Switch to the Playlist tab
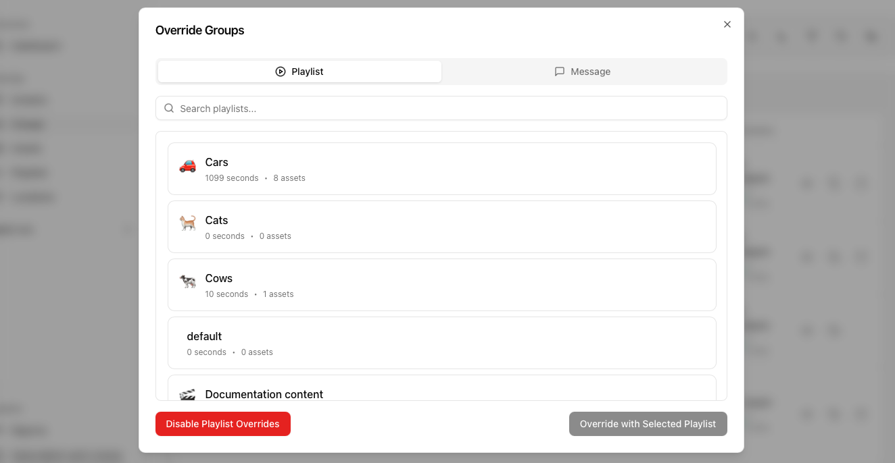Viewport: 895px width, 463px height. (299, 72)
